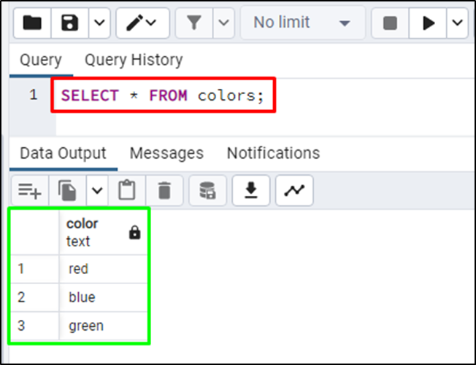The height and width of the screenshot is (365, 476).
Task: Open file using the folder icon
Action: point(32,23)
